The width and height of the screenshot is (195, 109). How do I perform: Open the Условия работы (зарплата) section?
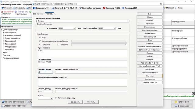pos(150,47)
